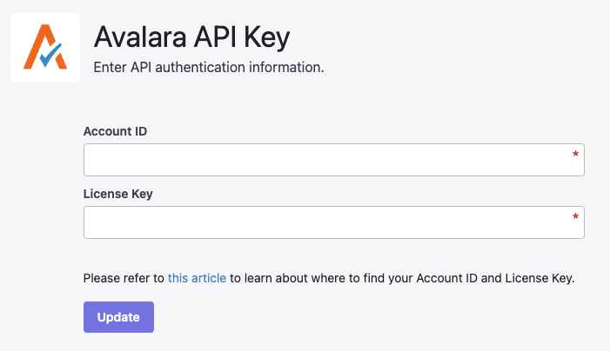Viewport: 610px width, 351px height.
Task: Click the red asterisk in Account ID field
Action: pyautogui.click(x=575, y=155)
